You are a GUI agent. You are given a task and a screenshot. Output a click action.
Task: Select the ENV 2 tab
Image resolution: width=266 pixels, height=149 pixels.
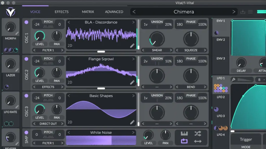221,40
